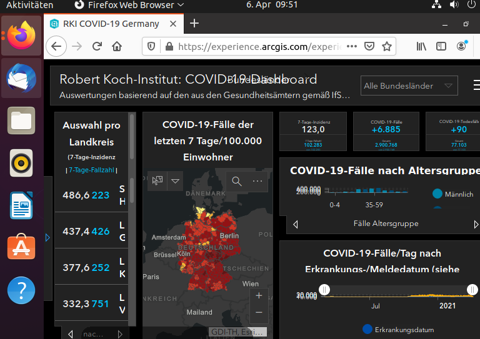
Task: Focus the browser URL address field
Action: coord(260,46)
